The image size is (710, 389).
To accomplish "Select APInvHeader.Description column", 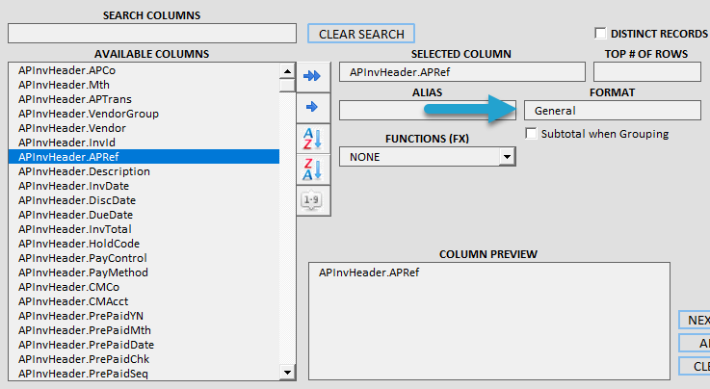I will [x=144, y=171].
